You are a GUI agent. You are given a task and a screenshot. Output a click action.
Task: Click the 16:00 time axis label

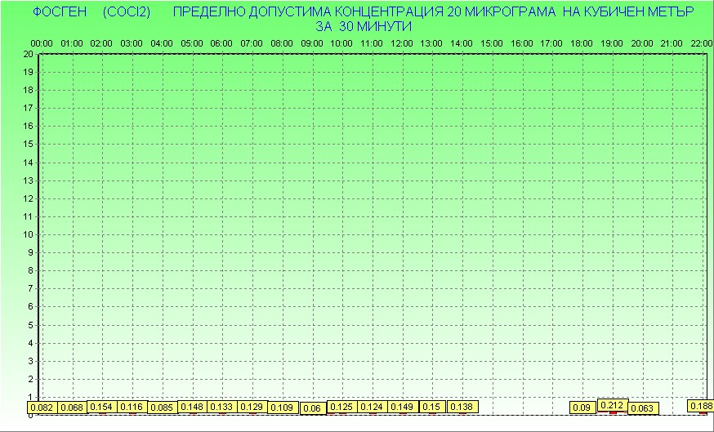click(x=521, y=44)
